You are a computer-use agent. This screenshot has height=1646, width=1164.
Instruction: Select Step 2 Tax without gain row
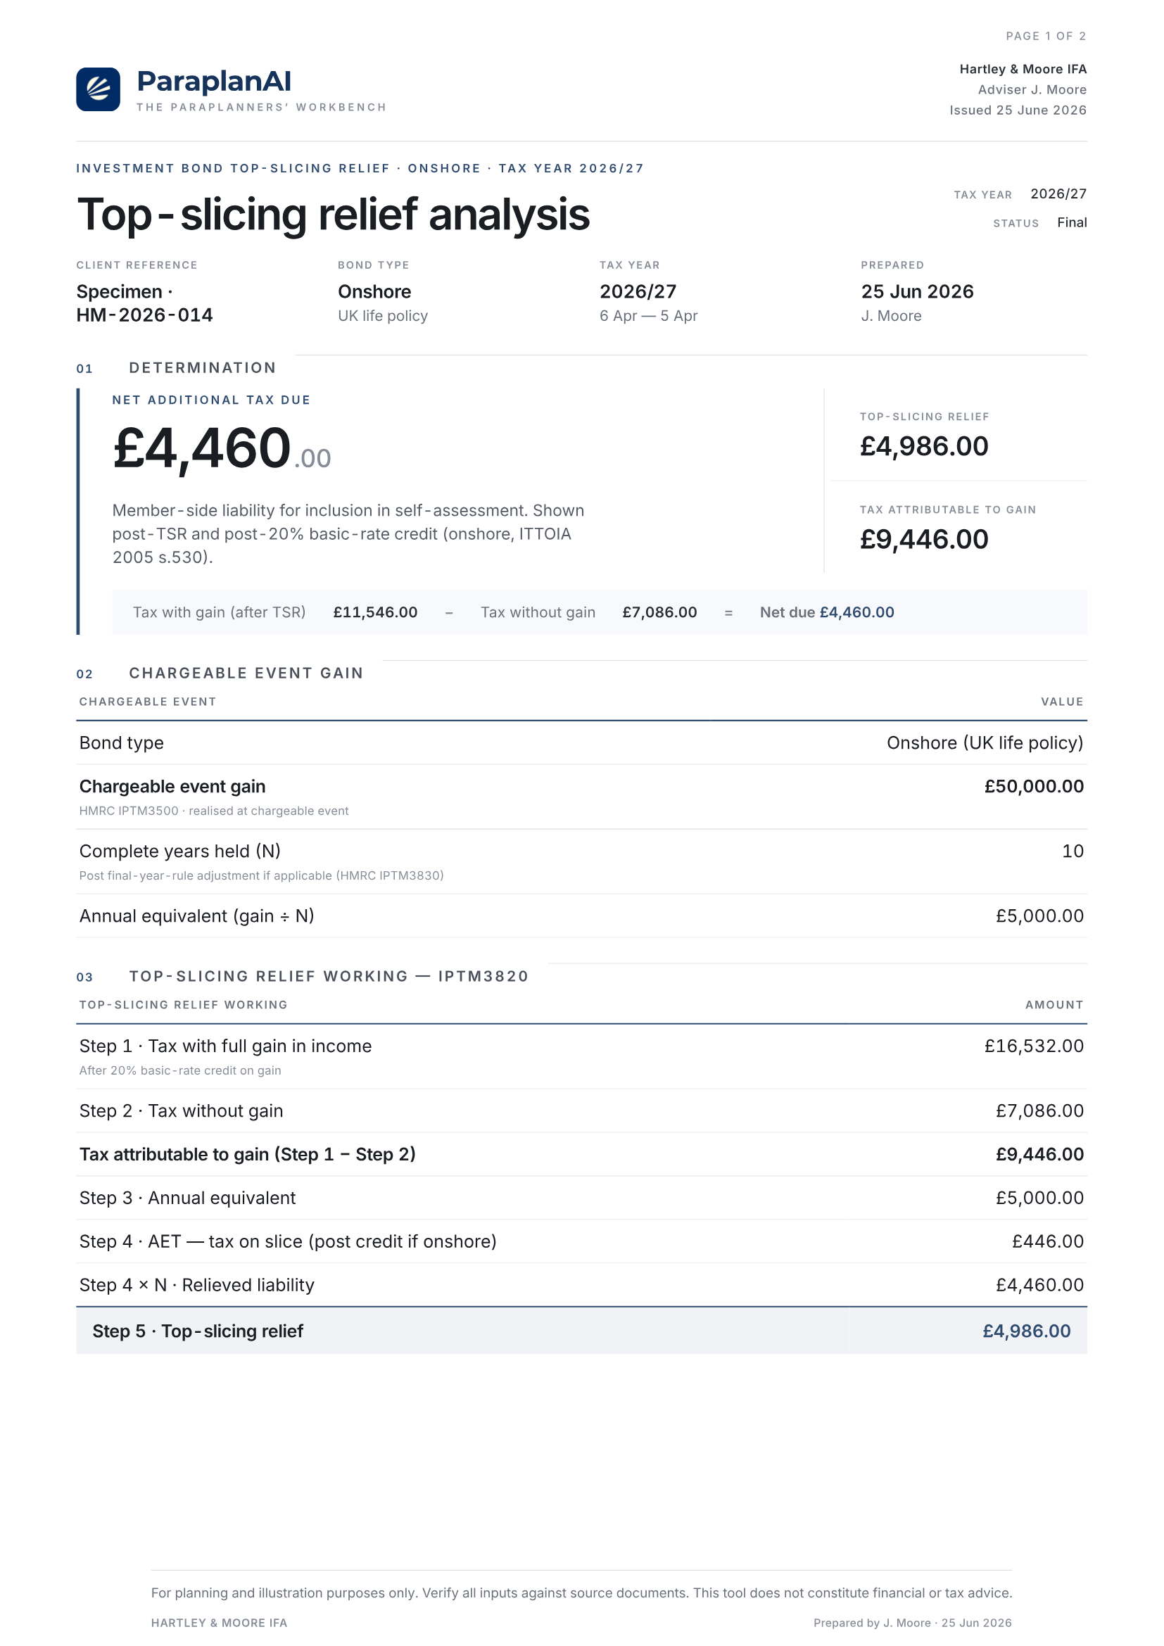[x=581, y=1111]
